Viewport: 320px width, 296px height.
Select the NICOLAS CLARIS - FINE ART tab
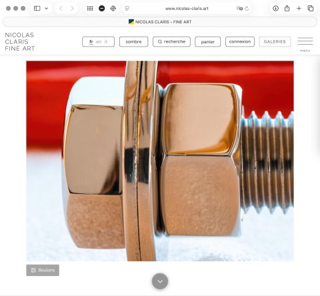click(x=160, y=22)
